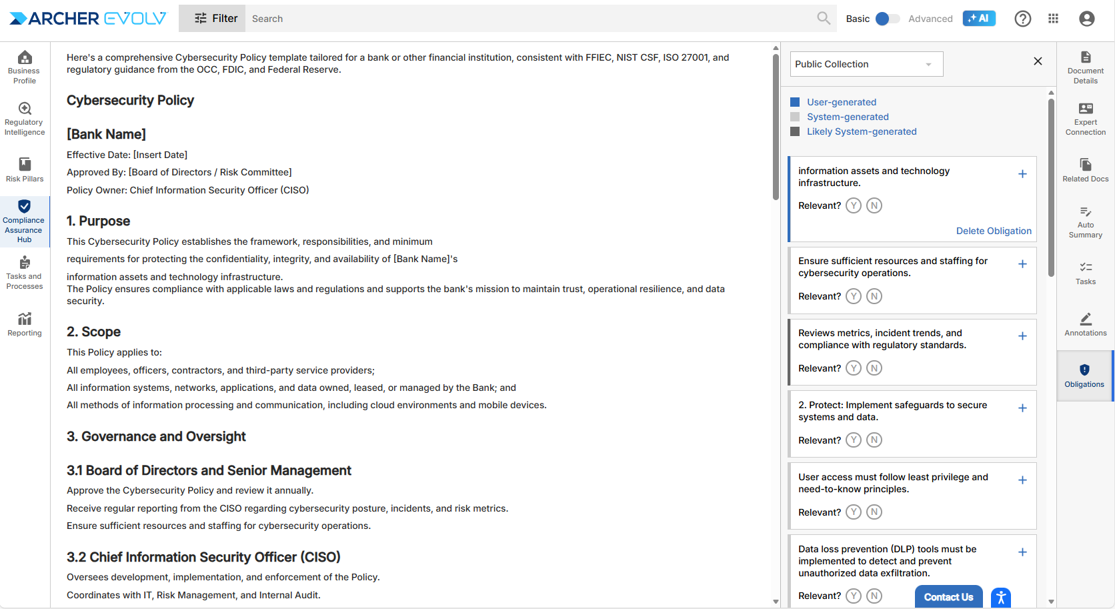Click the Delete Obligation link
Screen dimensions: 1115x609
click(x=993, y=231)
